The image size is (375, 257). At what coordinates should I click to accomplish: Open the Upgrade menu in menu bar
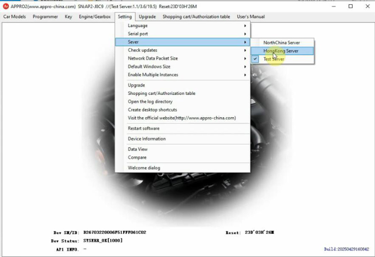pyautogui.click(x=147, y=17)
